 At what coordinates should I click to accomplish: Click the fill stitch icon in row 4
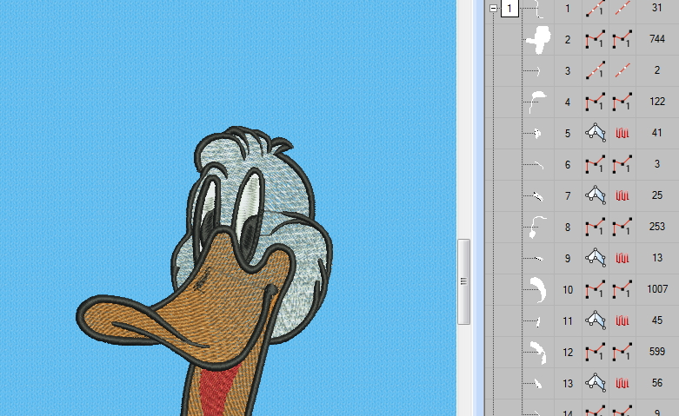[x=622, y=102]
